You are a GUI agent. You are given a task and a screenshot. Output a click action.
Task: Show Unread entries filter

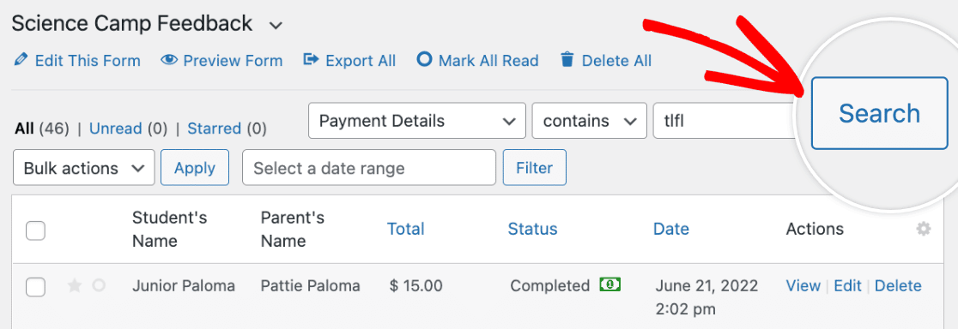116,129
